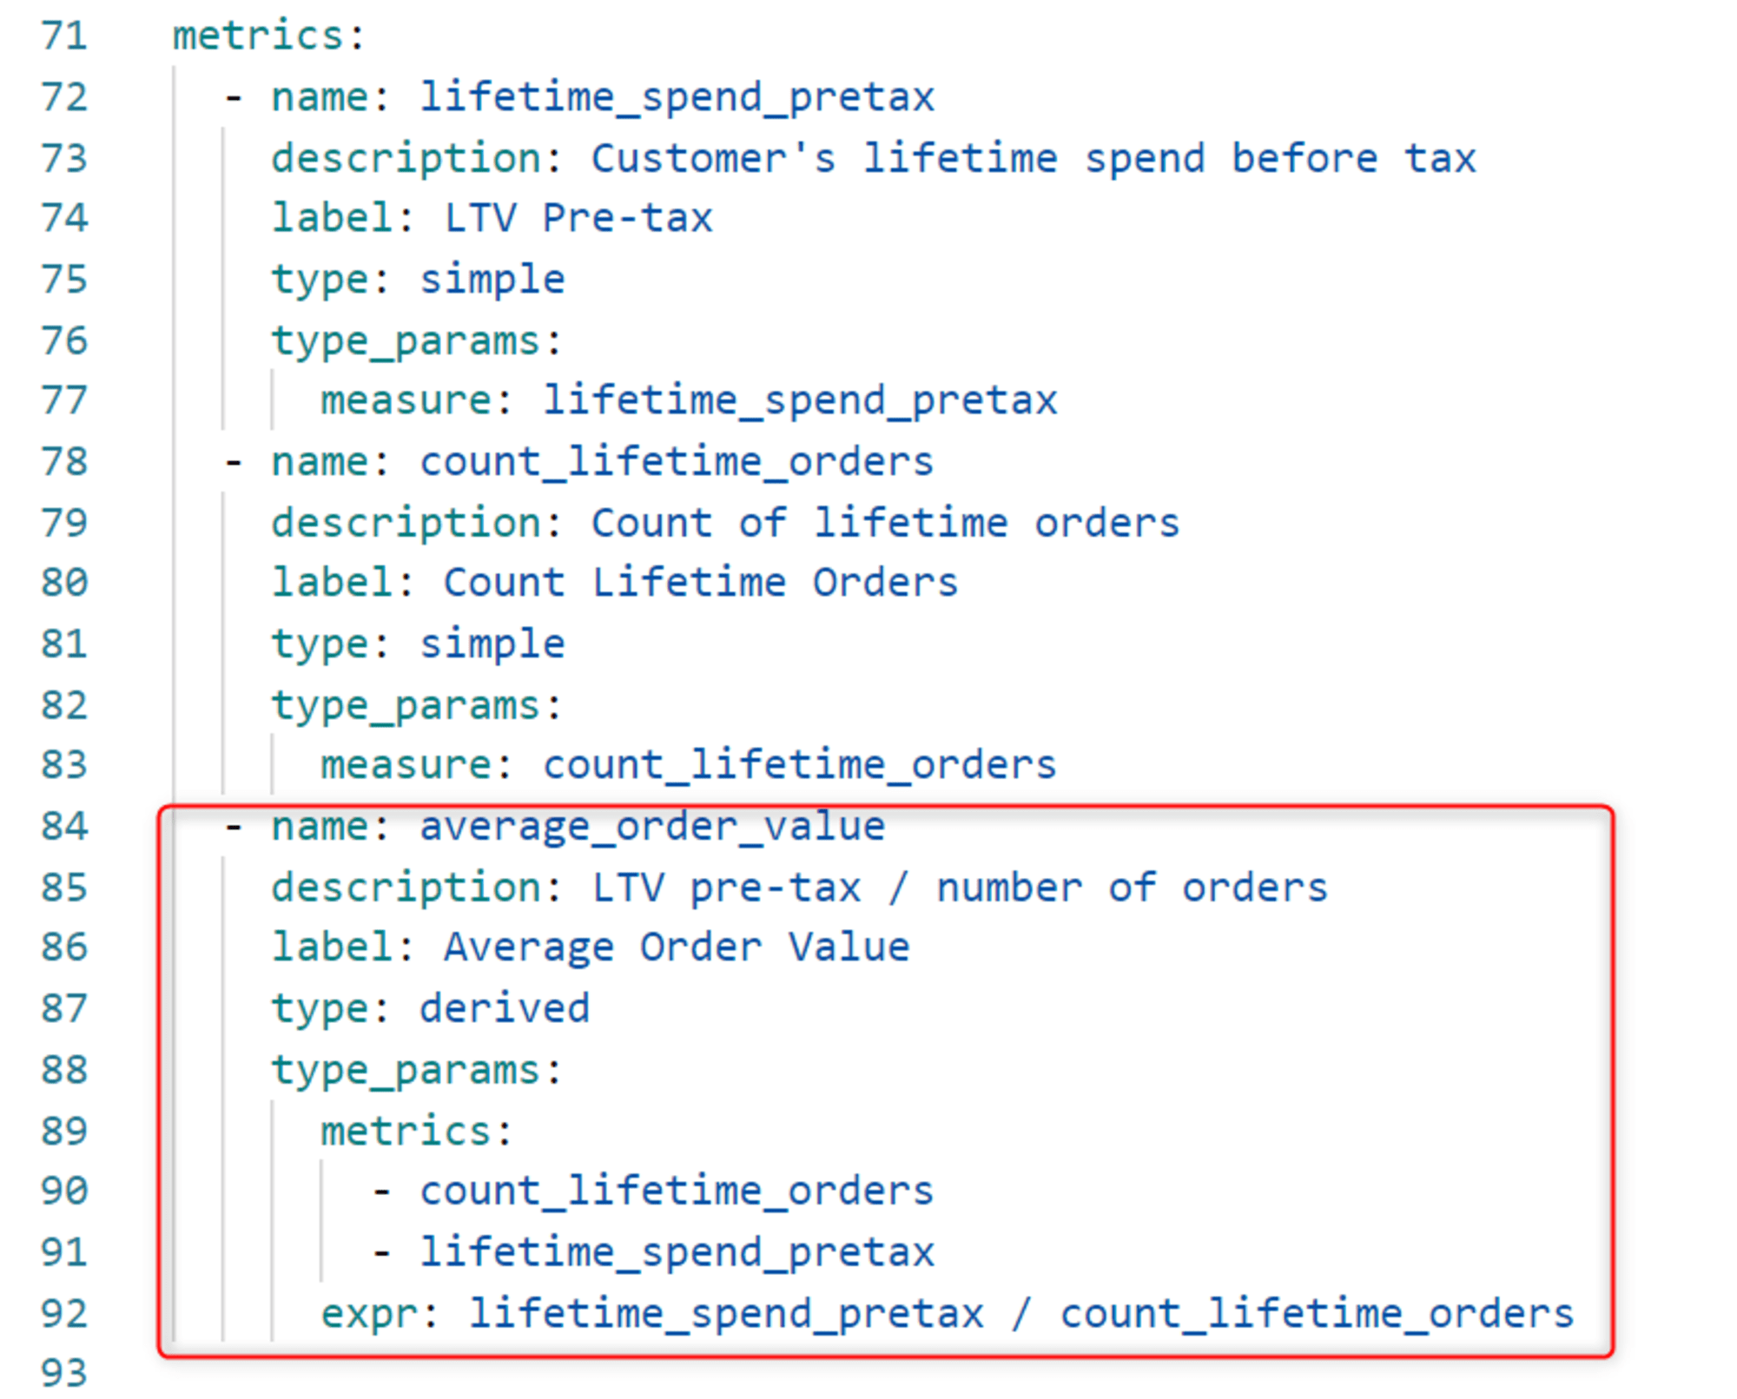
Task: Click 'type_params:' on line 82
Action: (x=417, y=706)
